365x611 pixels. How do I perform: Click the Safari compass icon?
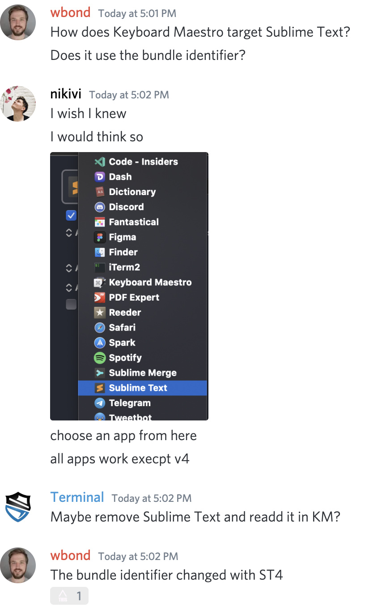pos(100,327)
